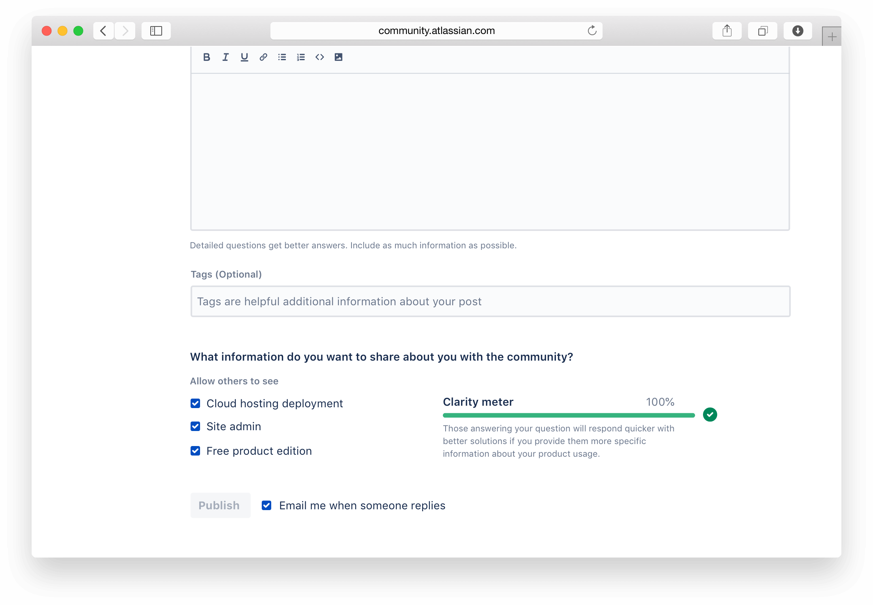The height and width of the screenshot is (605, 873).
Task: Insert a numbered list
Action: pyautogui.click(x=301, y=57)
